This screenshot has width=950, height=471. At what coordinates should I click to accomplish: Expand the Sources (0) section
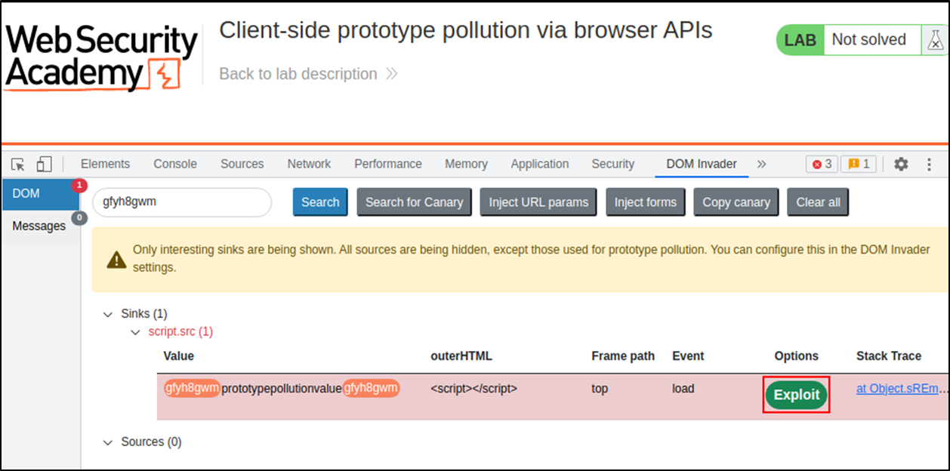108,442
